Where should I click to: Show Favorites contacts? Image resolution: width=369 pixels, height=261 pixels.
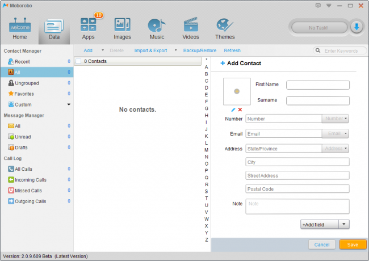coord(37,94)
